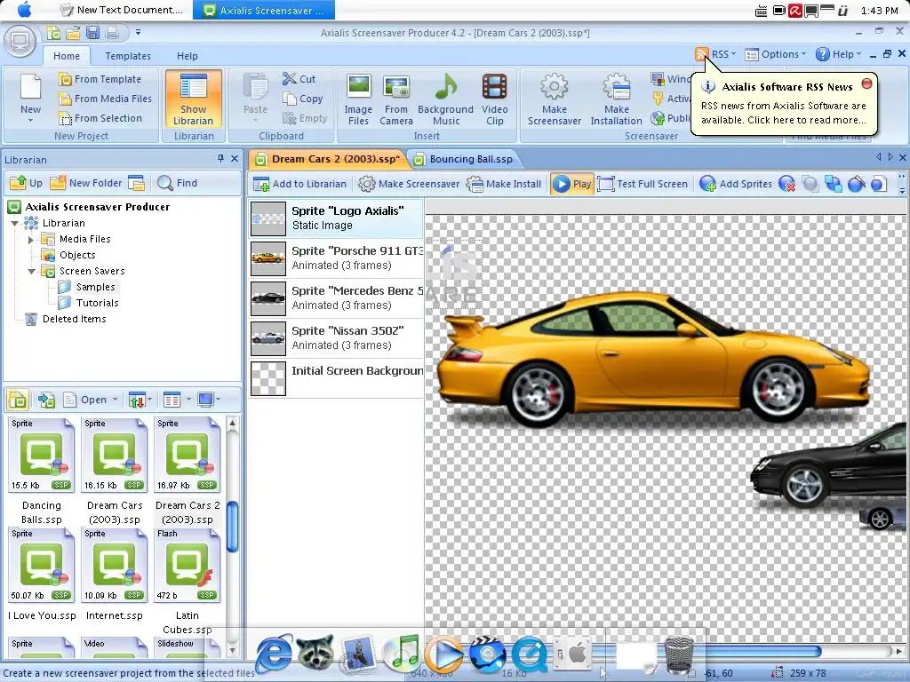Open the Templates ribbon tab
Screen dimensions: 910x682
tap(128, 56)
